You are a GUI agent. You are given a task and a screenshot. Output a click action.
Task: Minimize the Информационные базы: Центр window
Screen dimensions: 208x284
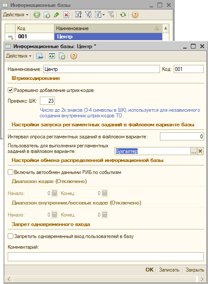[185, 47]
